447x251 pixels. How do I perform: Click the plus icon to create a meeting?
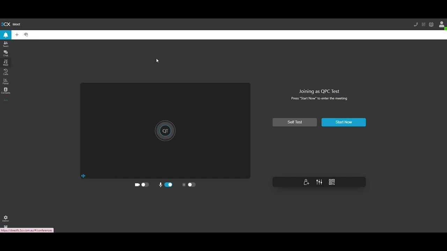pos(17,35)
